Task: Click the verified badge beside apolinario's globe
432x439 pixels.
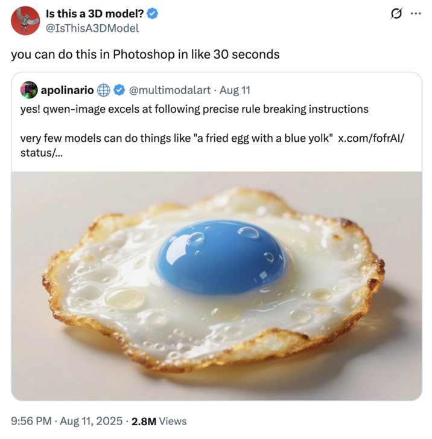Action: [x=119, y=91]
